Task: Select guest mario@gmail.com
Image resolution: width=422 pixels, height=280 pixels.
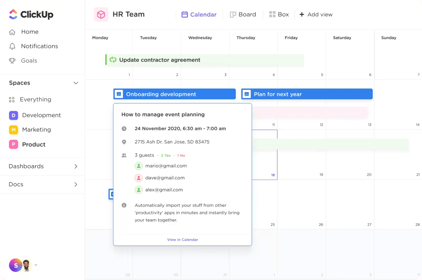Action: tap(161, 166)
